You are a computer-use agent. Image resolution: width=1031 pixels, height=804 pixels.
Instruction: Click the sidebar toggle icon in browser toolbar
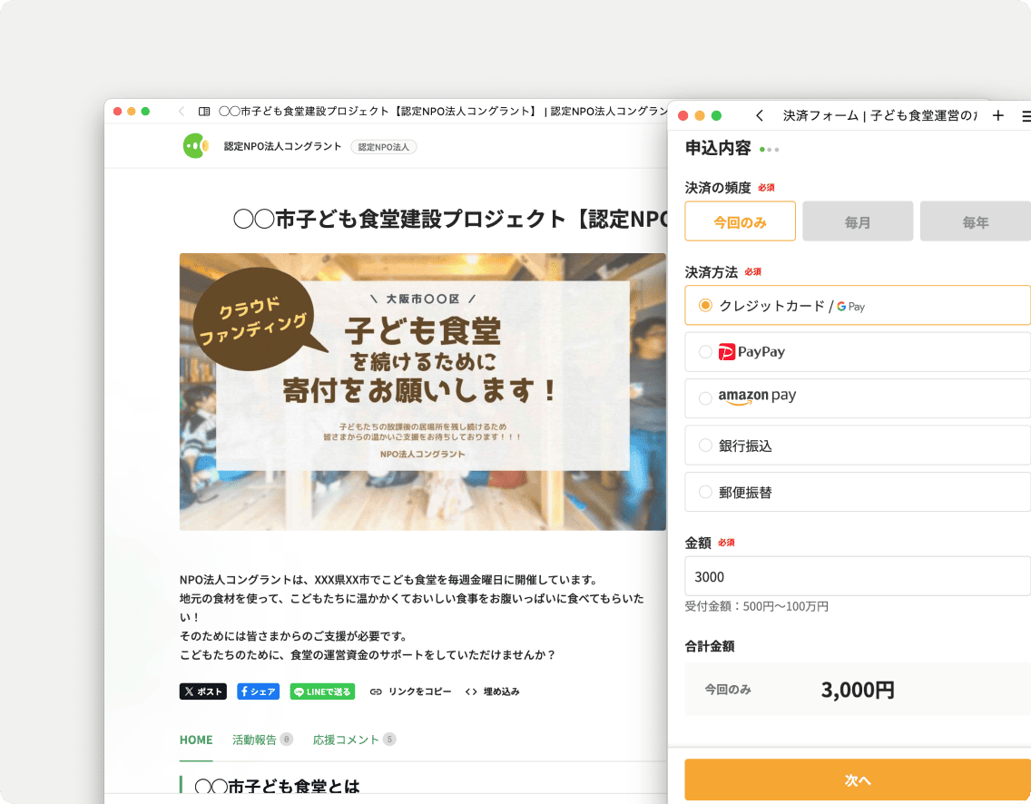tap(204, 112)
